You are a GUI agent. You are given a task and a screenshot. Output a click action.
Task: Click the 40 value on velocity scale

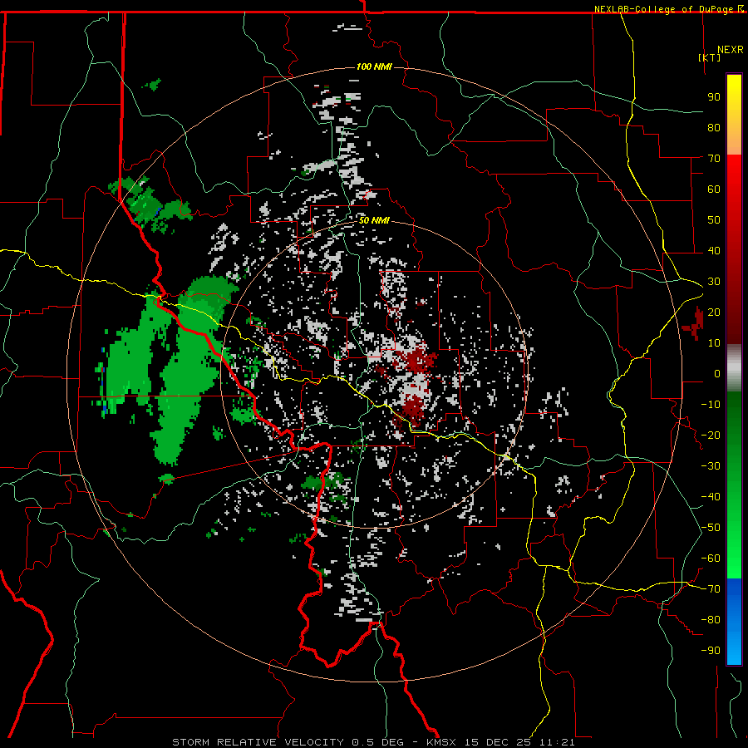pos(714,251)
